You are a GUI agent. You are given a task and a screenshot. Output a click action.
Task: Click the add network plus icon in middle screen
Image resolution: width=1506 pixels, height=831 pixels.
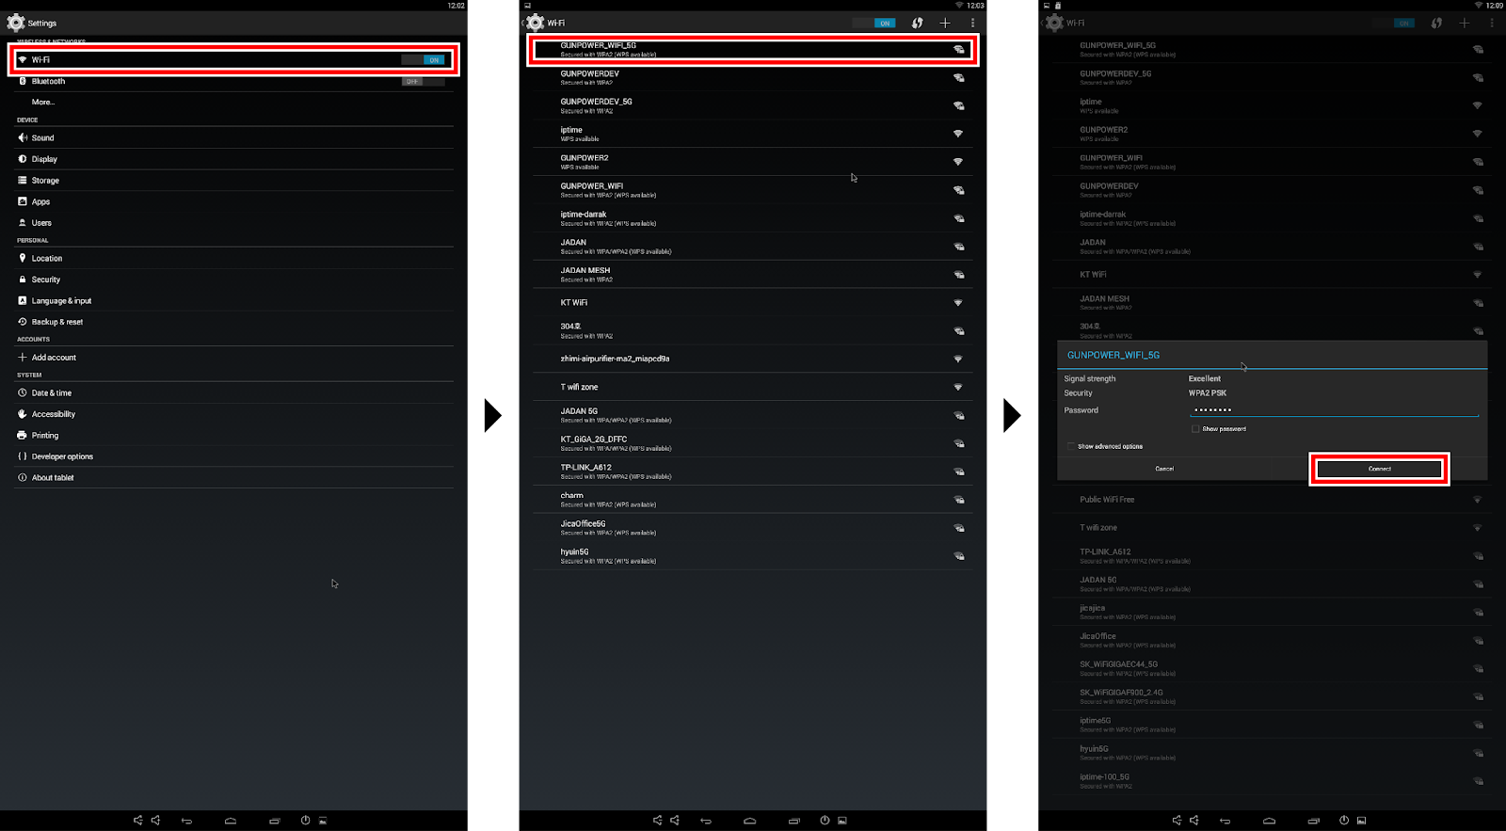point(945,23)
